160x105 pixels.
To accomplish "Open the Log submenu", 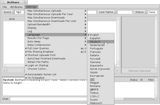I will pos(56,31).
